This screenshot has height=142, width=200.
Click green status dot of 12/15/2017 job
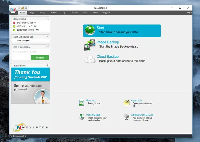click(14, 30)
